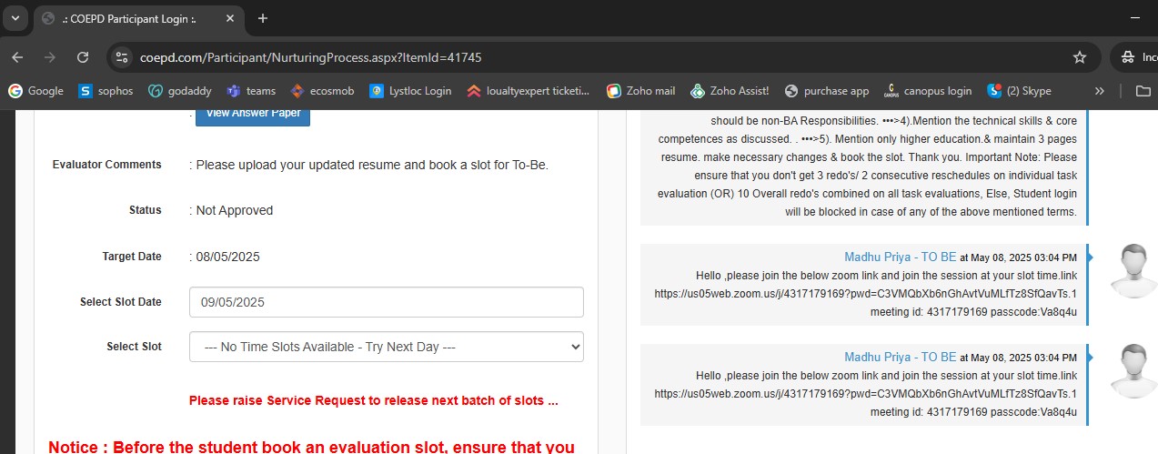
Task: Click the address bar URL
Action: point(309,57)
